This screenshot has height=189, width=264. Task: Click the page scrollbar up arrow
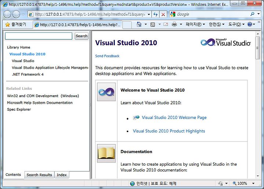(258, 34)
